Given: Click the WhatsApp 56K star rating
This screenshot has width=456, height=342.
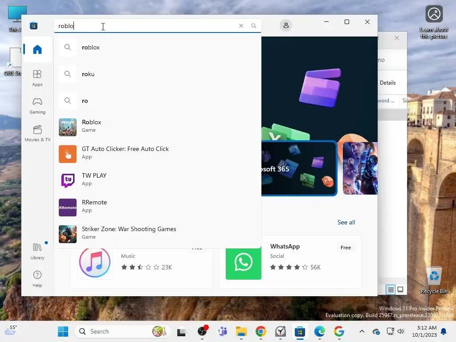Looking at the screenshot, I should (295, 267).
